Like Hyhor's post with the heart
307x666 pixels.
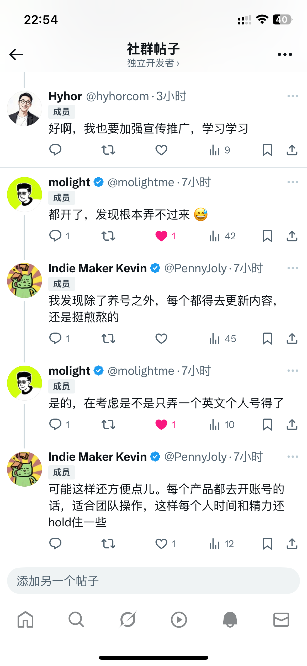pyautogui.click(x=161, y=150)
